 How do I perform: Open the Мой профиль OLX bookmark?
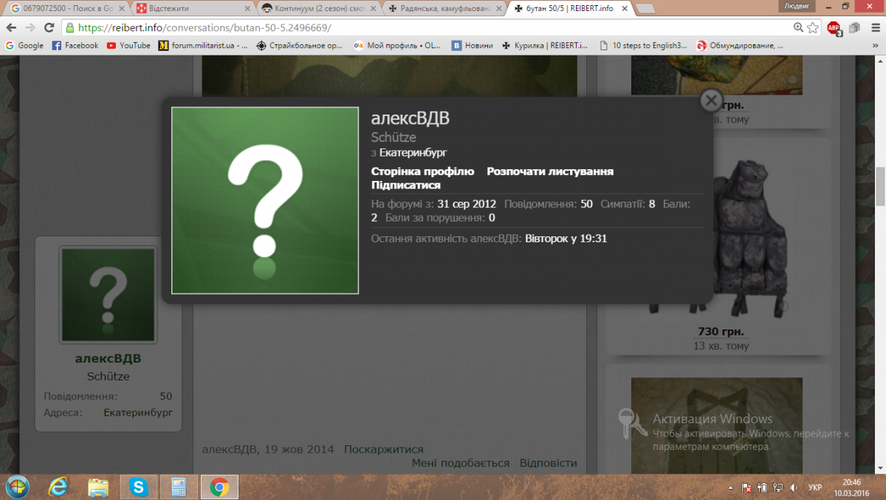[x=397, y=45]
